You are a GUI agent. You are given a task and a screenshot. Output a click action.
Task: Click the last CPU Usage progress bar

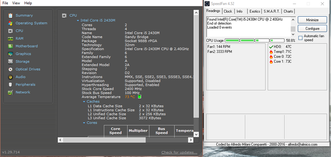pos(277,40)
